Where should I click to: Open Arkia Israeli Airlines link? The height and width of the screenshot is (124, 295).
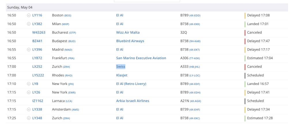pos(133,101)
